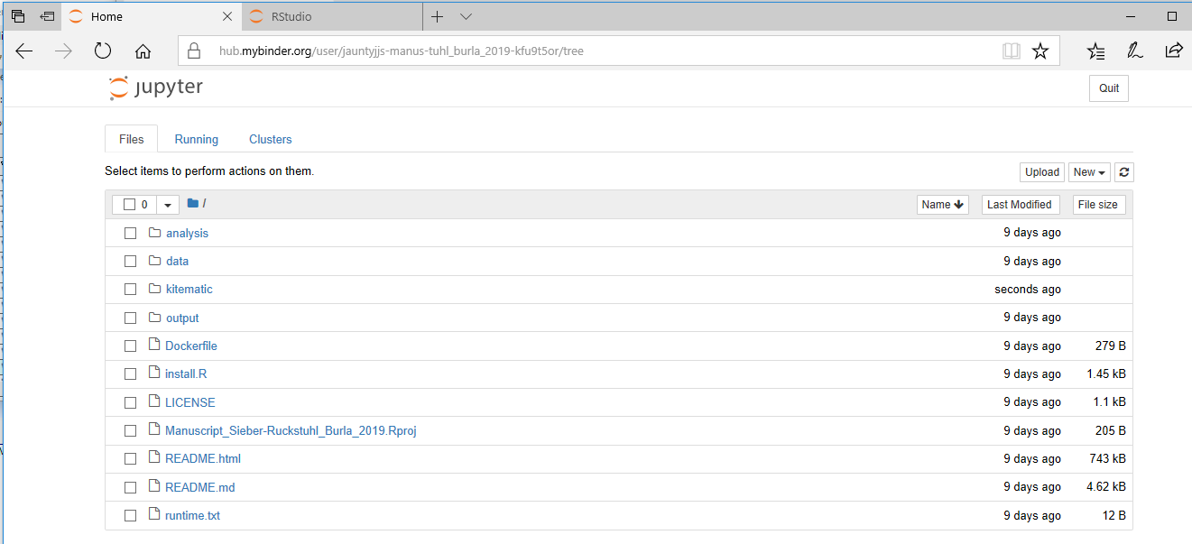
Task: Open the Edge tab list chevron
Action: point(466,16)
